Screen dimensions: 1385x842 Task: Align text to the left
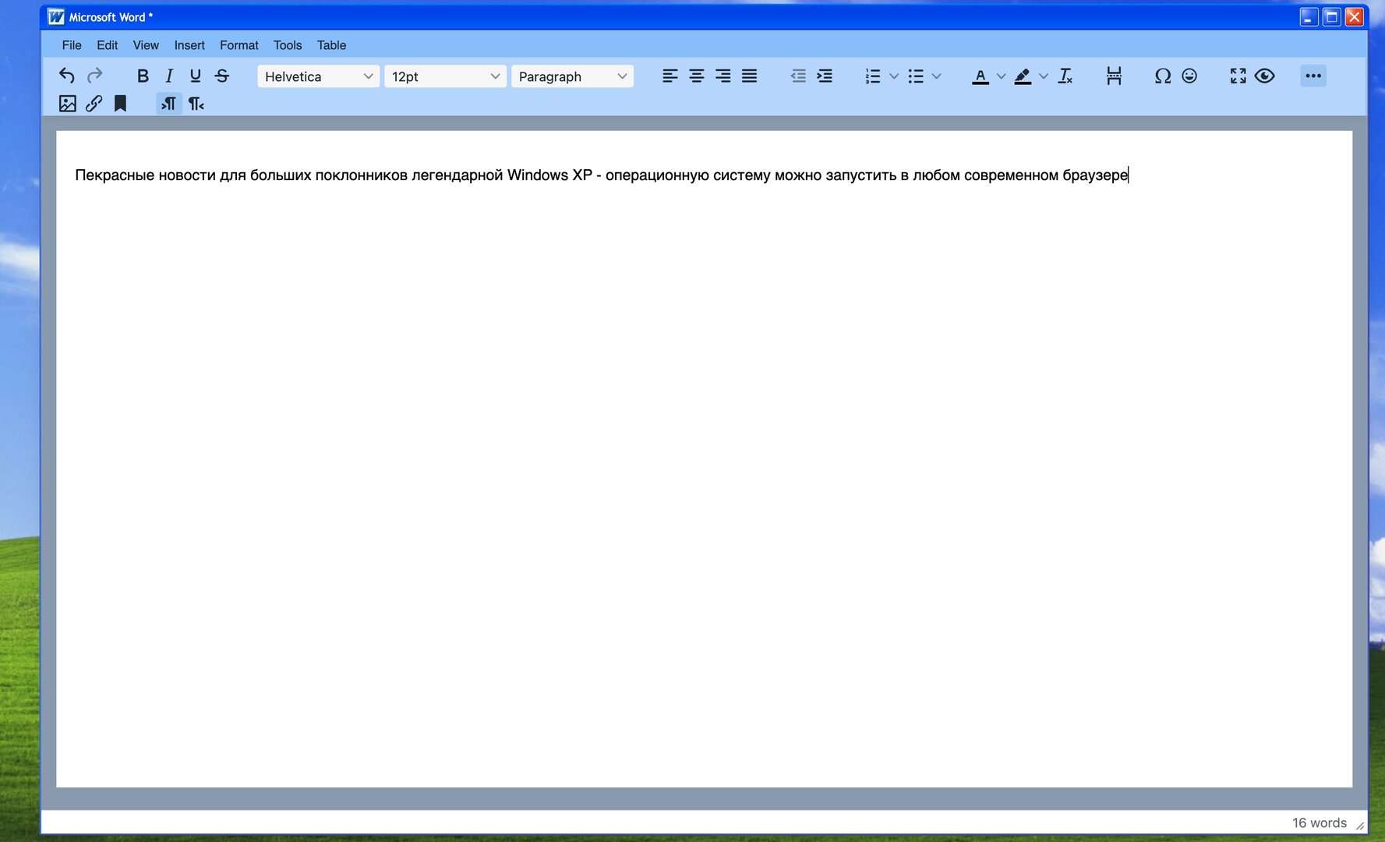point(670,76)
